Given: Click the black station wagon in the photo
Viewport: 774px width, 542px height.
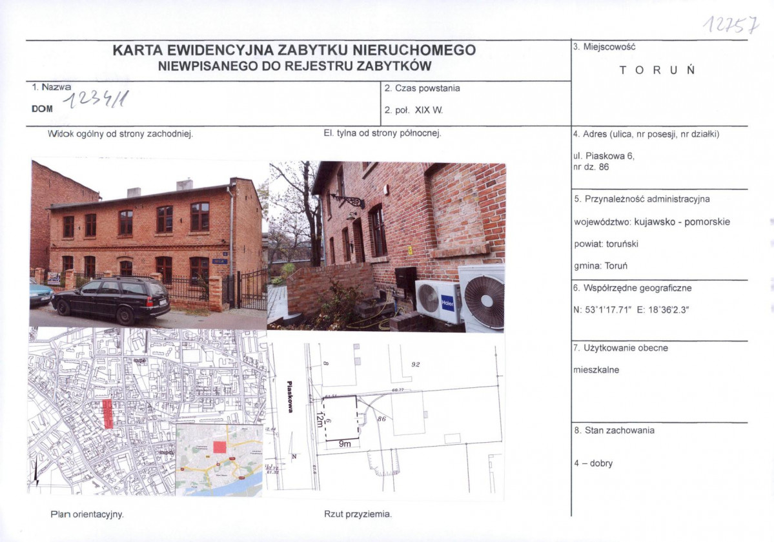Looking at the screenshot, I should tap(110, 300).
